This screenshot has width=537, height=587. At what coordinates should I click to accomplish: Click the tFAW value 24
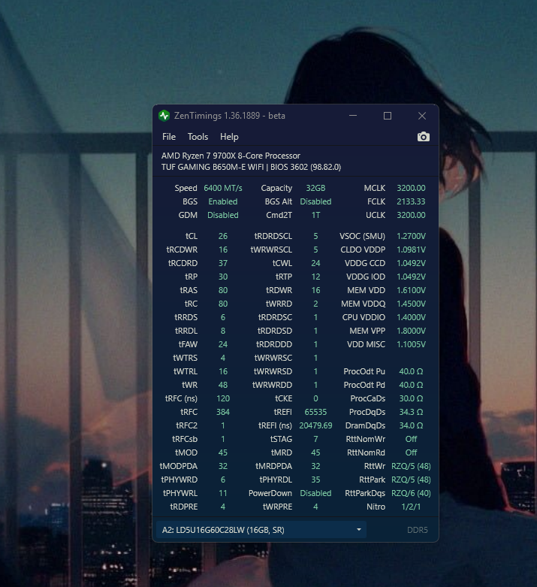click(222, 343)
